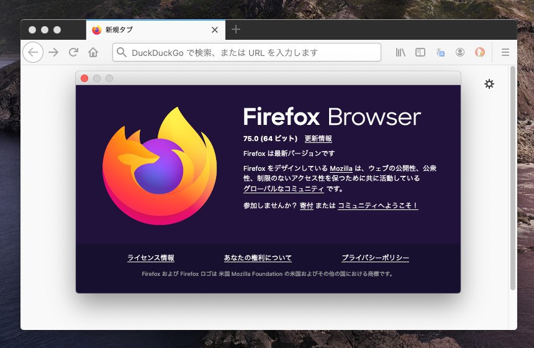The height and width of the screenshot is (348, 534).
Task: Open the translate extension icon
Action: 440,52
